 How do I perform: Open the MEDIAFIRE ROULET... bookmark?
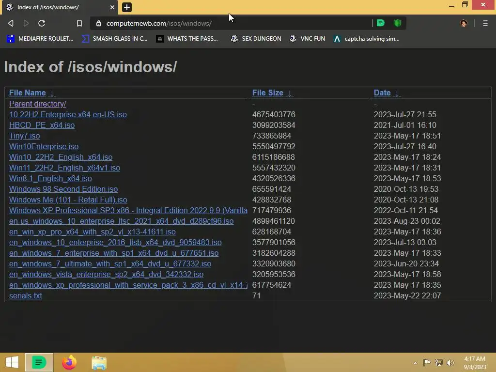pyautogui.click(x=40, y=39)
